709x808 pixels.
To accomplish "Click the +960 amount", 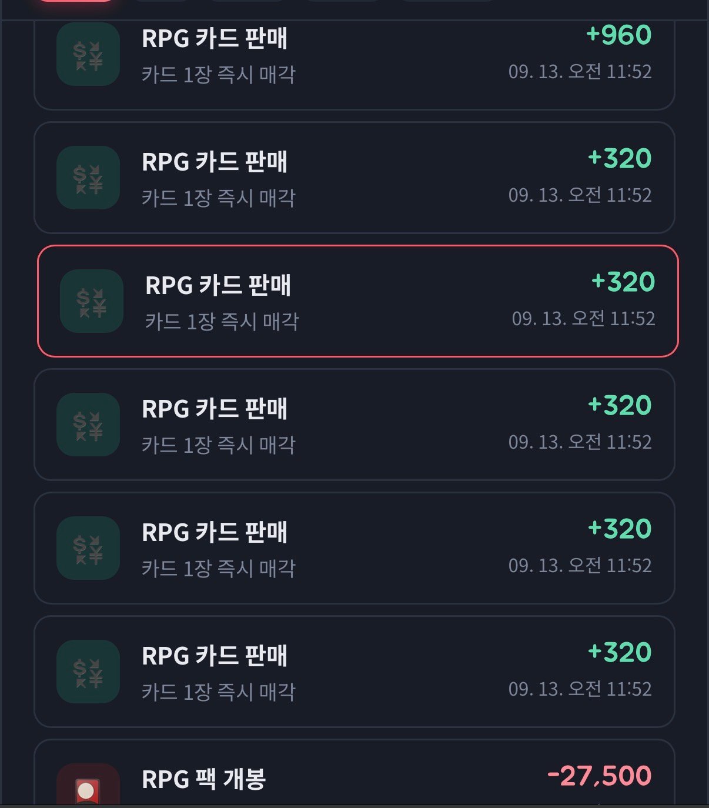I will (619, 35).
